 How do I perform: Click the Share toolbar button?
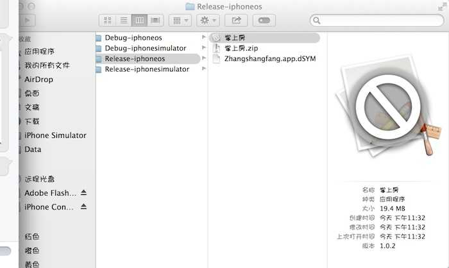(x=236, y=21)
